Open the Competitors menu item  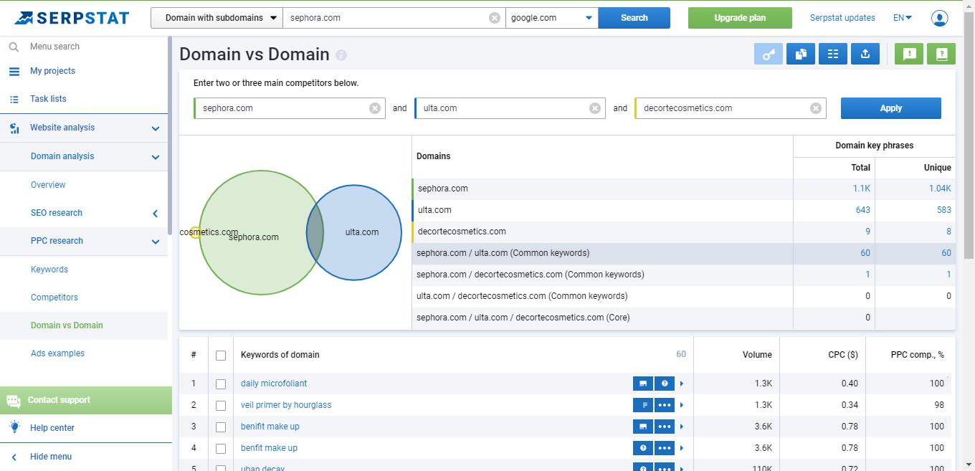click(54, 298)
